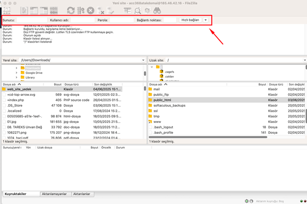Click the gear speed-limit icon in status bar

point(247,201)
